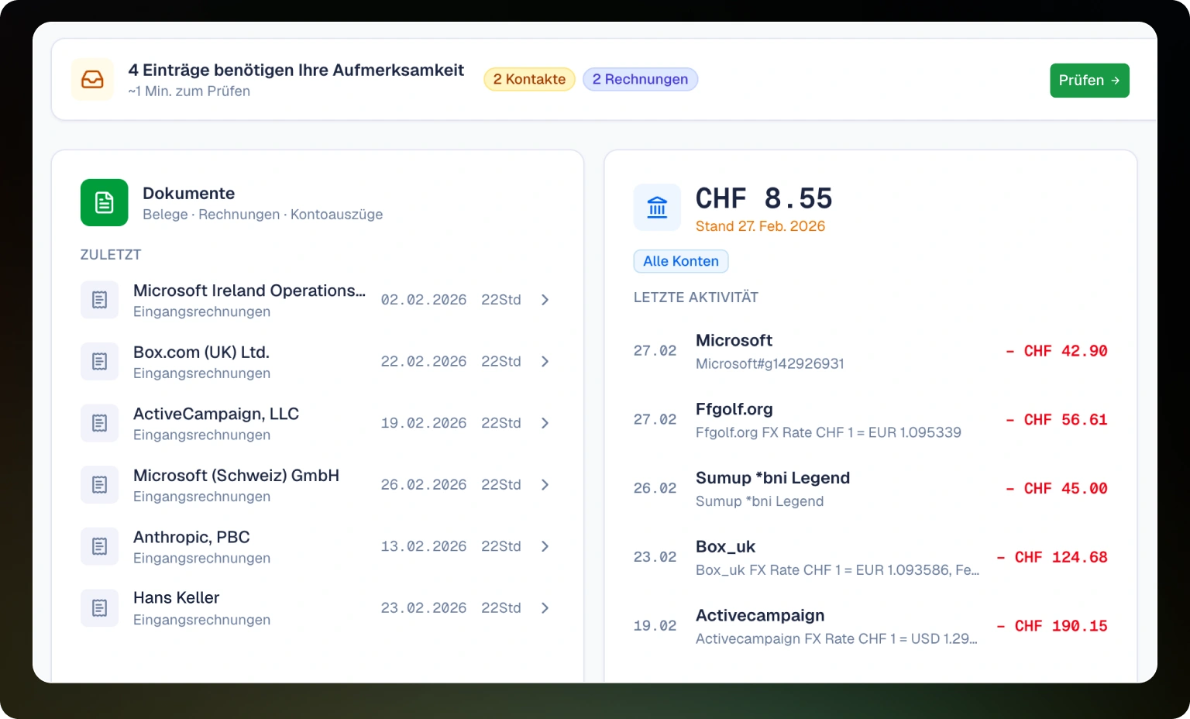Open Hans Keller document name
This screenshot has height=719, width=1190.
click(176, 597)
